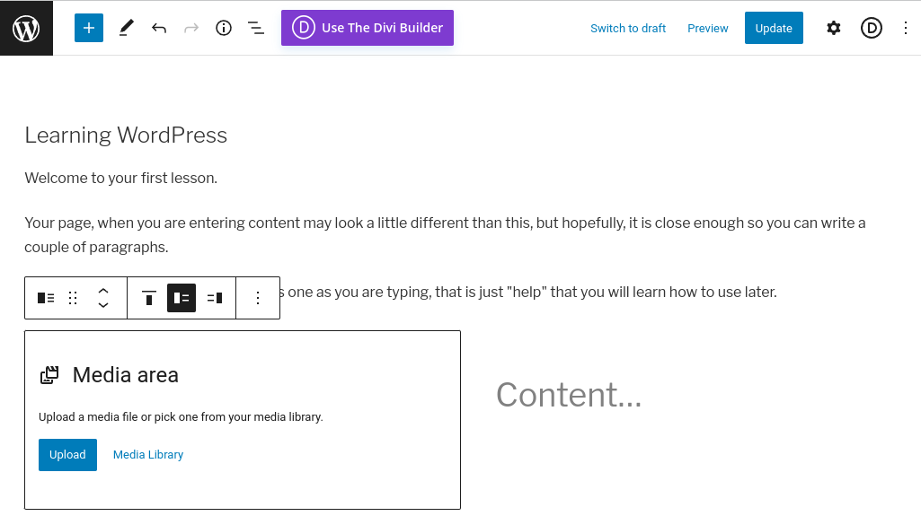The height and width of the screenshot is (516, 921).
Task: Click Use The Divi Builder button
Action: [x=368, y=28]
